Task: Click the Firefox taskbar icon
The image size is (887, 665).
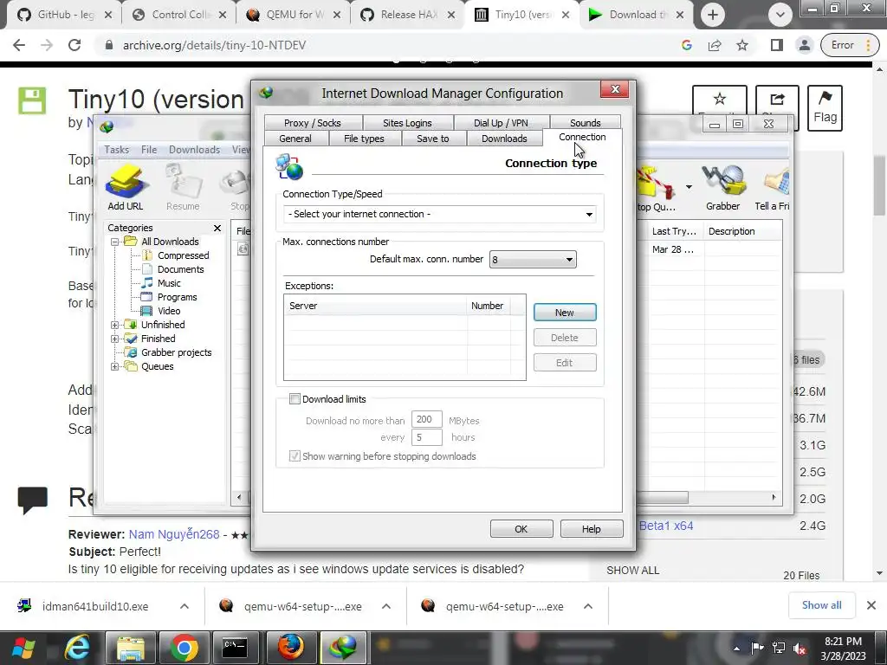Action: [x=291, y=648]
